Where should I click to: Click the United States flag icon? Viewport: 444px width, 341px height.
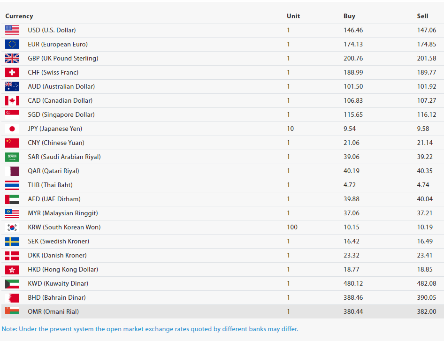point(12,30)
